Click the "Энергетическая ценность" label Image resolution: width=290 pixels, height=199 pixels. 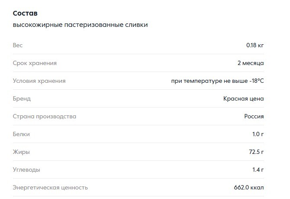tap(50, 187)
